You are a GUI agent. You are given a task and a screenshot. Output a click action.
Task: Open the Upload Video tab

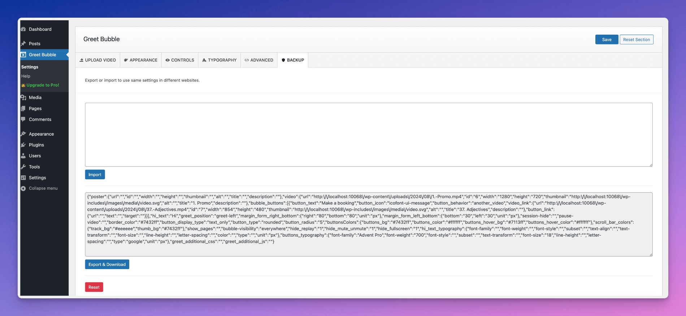97,60
